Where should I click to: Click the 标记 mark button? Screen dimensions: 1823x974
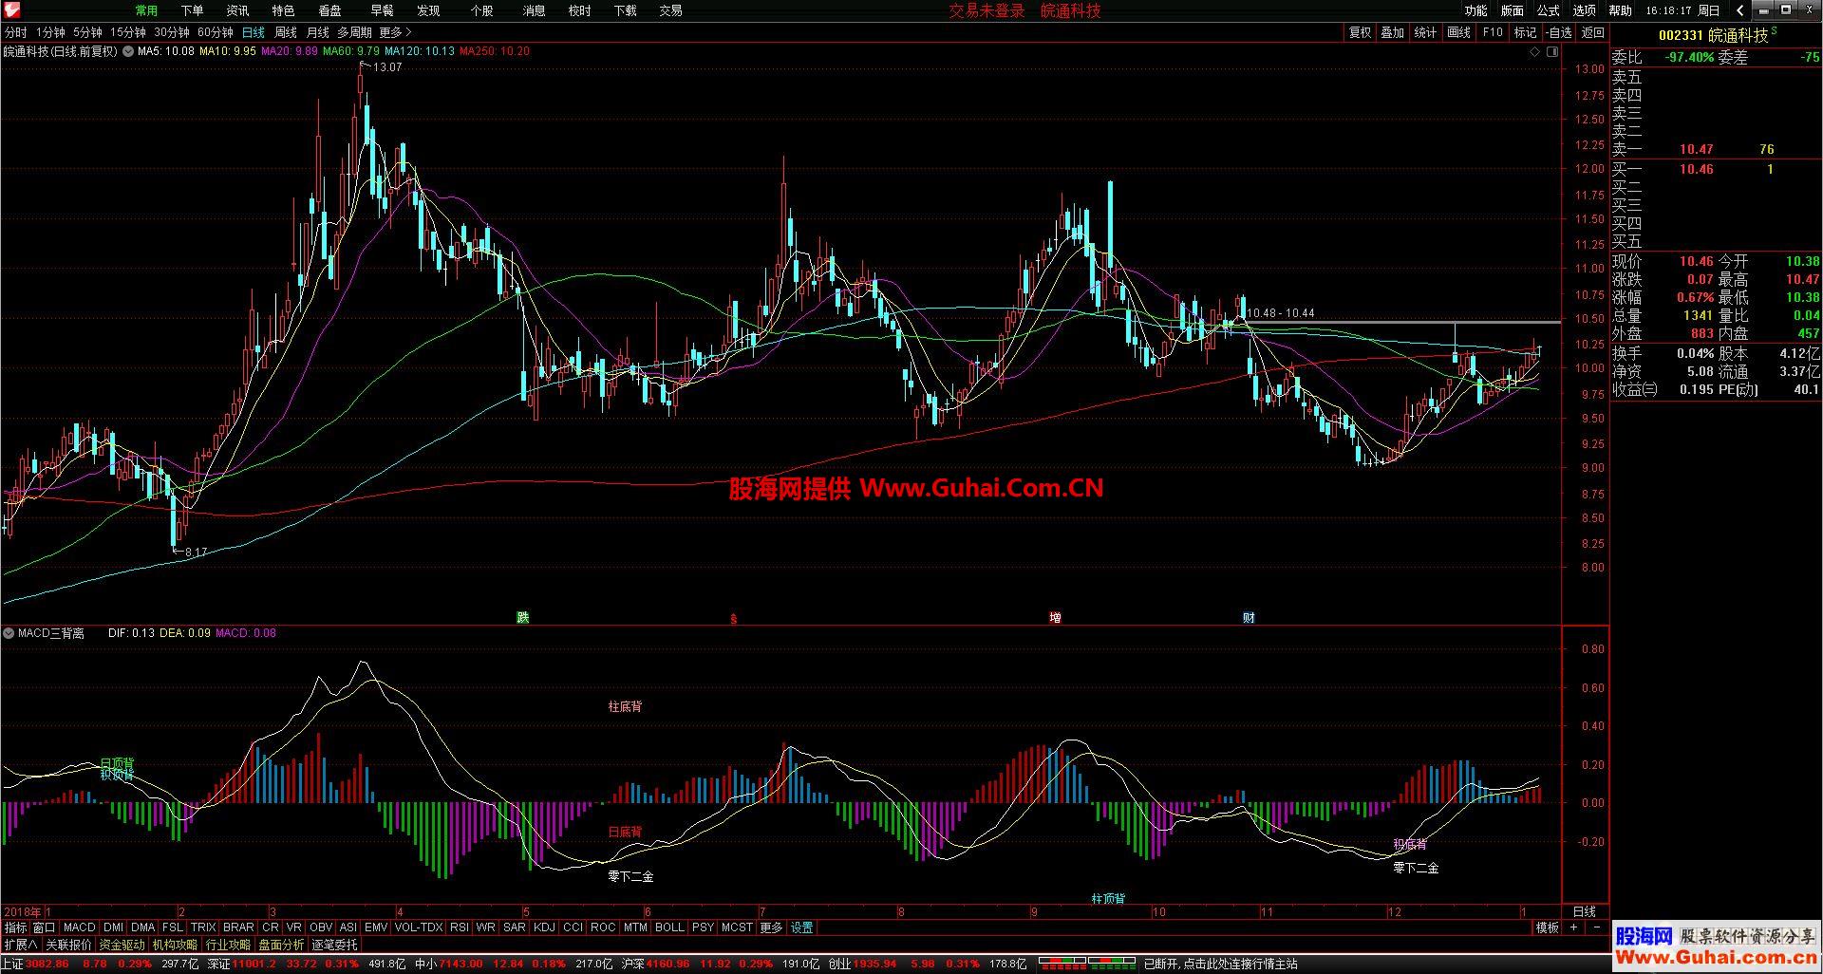pos(1525,32)
